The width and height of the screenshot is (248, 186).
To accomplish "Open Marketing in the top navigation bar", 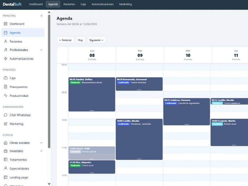I will tap(125, 4).
